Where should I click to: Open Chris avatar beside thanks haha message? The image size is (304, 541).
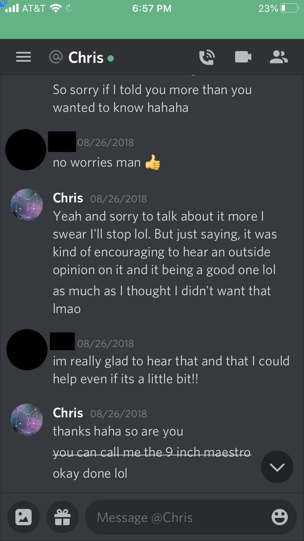27,420
